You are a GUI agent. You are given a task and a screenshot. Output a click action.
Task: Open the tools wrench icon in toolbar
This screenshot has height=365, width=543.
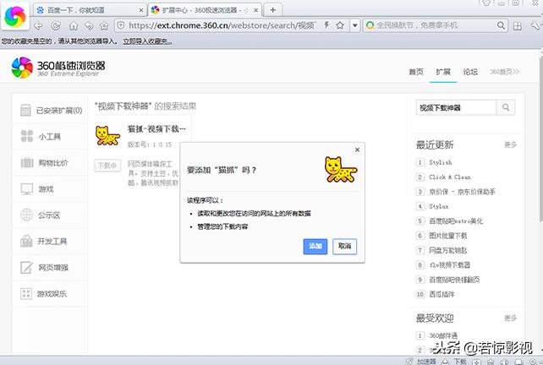[x=535, y=25]
